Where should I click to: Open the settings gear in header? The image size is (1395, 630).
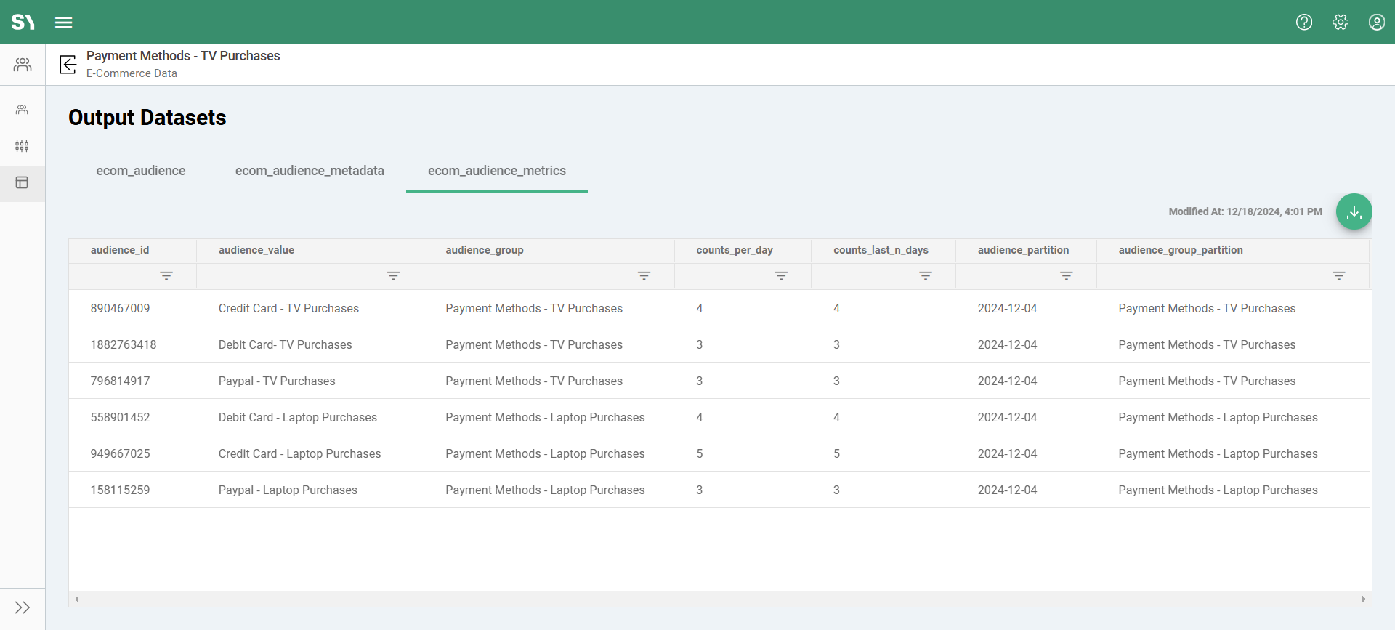1341,23
